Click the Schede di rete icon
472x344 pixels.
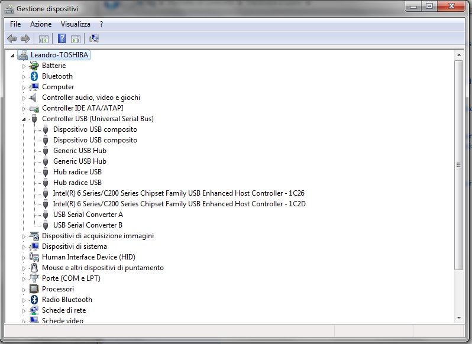[x=34, y=310]
